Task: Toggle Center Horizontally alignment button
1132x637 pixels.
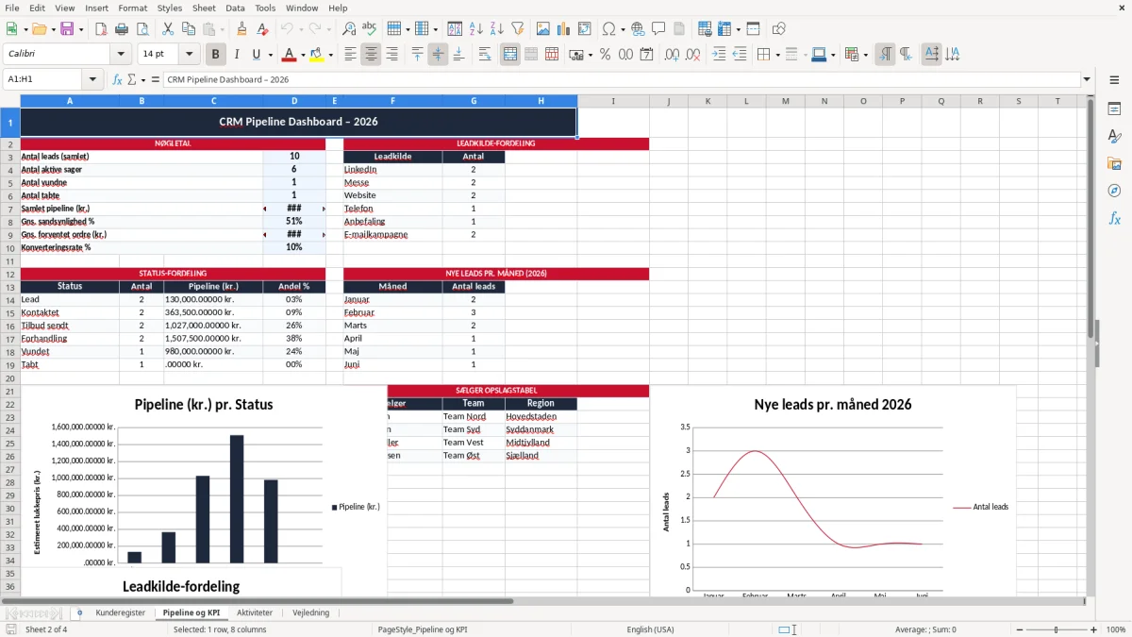Action: click(372, 55)
